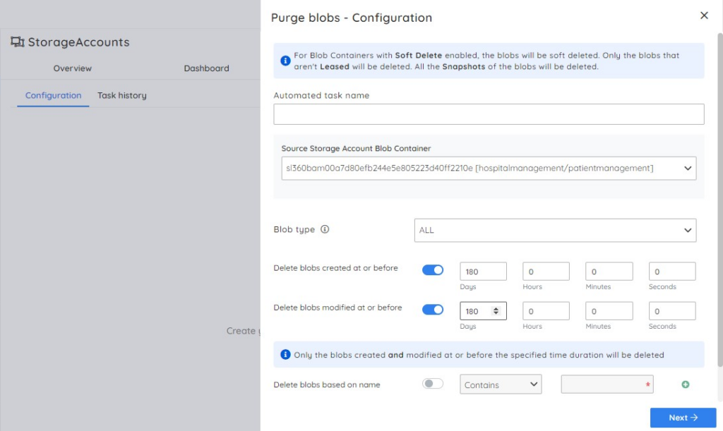Screen dimensions: 723x431
Task: Open the Blob type info tooltip icon
Action: point(325,229)
